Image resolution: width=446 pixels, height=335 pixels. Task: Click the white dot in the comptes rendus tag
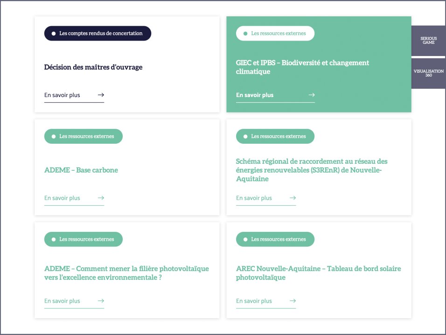coord(54,34)
